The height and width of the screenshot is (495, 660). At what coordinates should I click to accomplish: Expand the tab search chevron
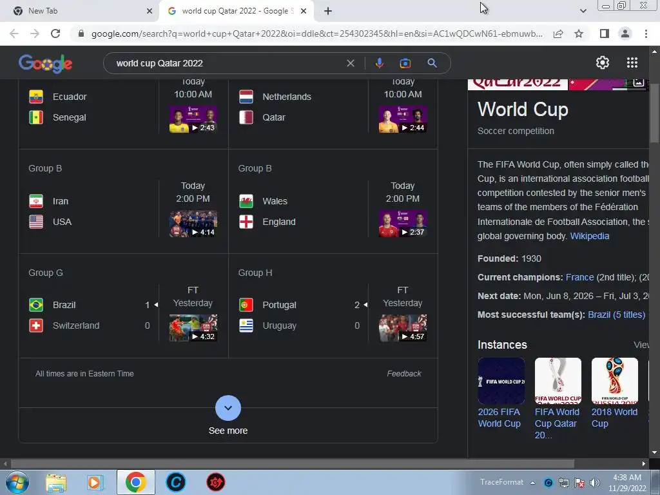[583, 11]
